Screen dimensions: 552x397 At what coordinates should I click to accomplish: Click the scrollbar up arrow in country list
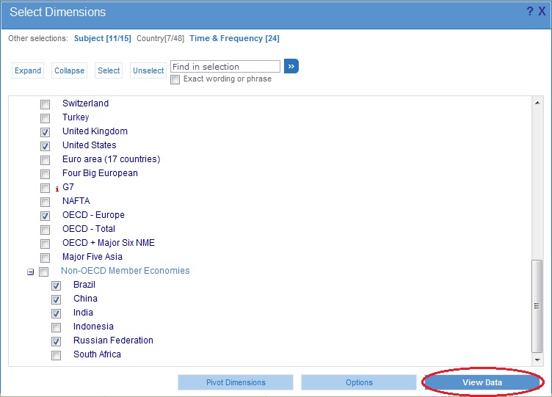coord(537,103)
